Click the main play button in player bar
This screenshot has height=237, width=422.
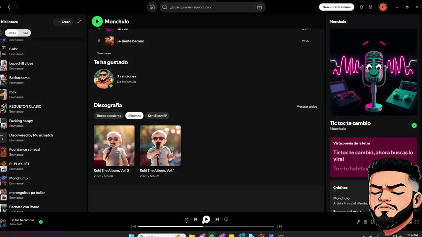tap(206, 219)
